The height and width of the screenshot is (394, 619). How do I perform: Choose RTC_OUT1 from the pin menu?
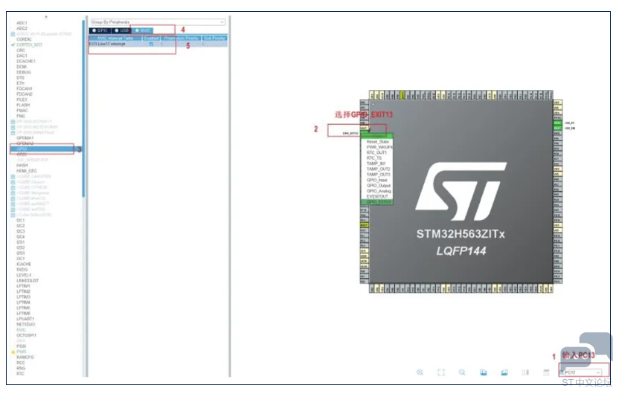point(377,152)
